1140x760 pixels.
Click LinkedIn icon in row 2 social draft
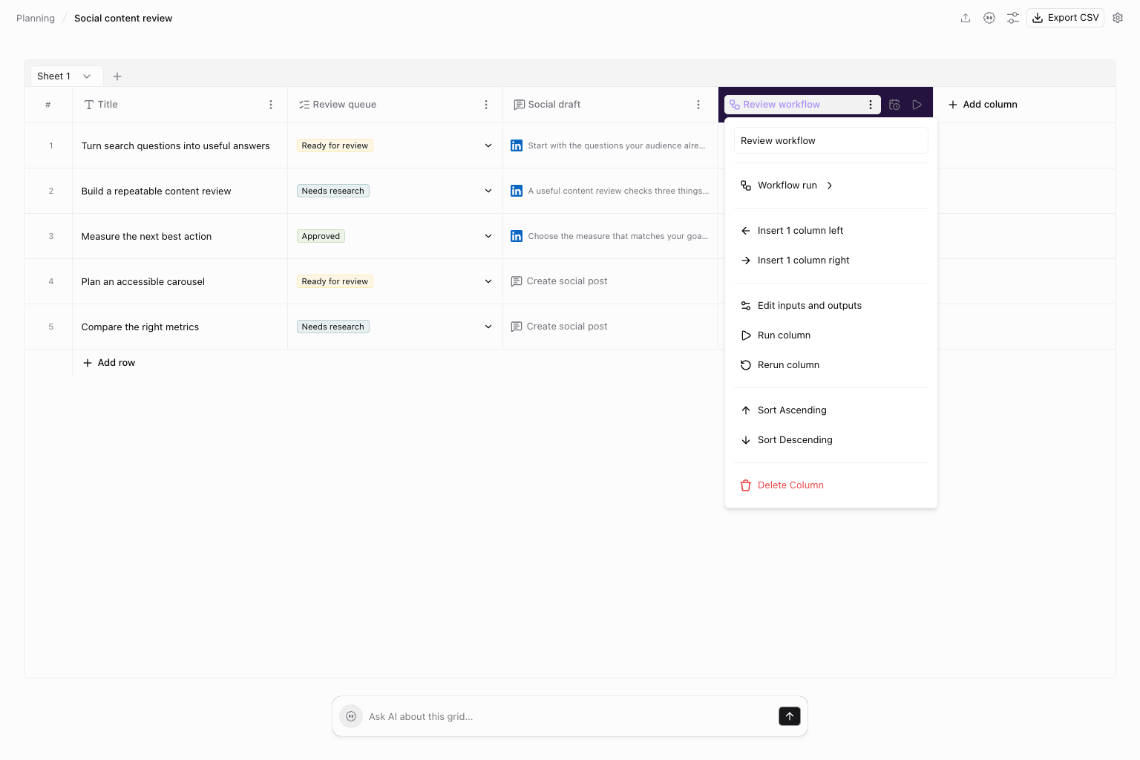point(517,191)
